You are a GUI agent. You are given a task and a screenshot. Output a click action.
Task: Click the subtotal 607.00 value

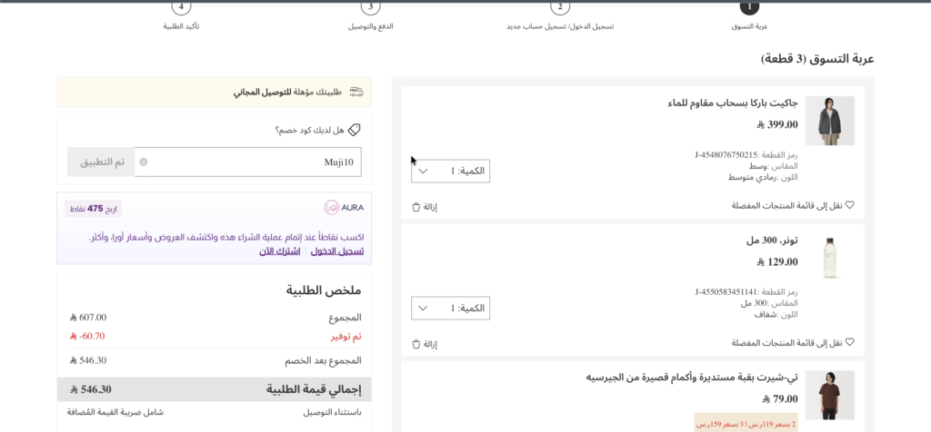coord(88,318)
